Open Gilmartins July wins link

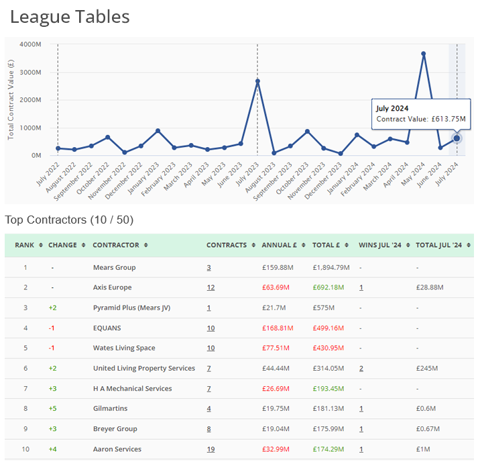pyautogui.click(x=361, y=409)
